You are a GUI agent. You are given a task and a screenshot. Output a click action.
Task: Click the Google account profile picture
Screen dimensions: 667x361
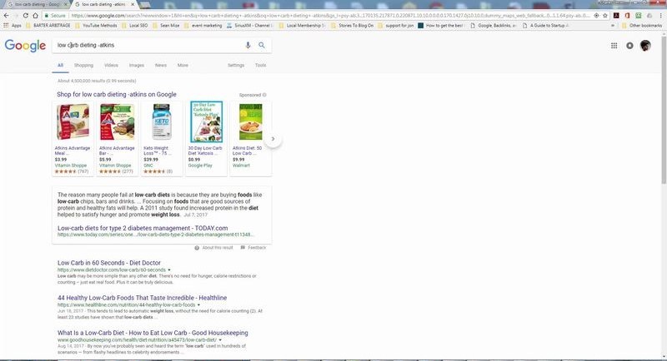click(x=645, y=46)
